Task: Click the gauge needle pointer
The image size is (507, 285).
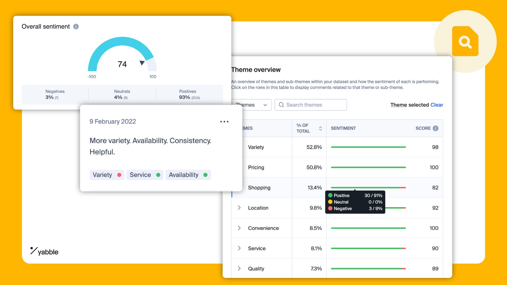Action: click(142, 63)
